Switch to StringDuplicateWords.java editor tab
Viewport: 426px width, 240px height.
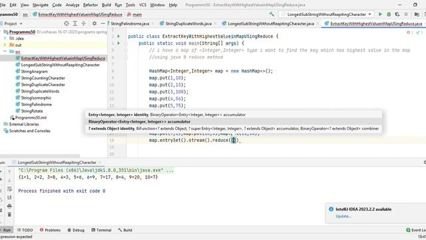(x=188, y=24)
